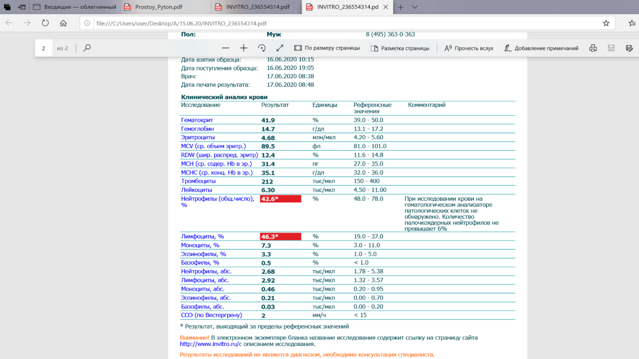Select the СОЭ result value 2
Image resolution: width=639 pixels, height=359 pixels.
pos(263,315)
